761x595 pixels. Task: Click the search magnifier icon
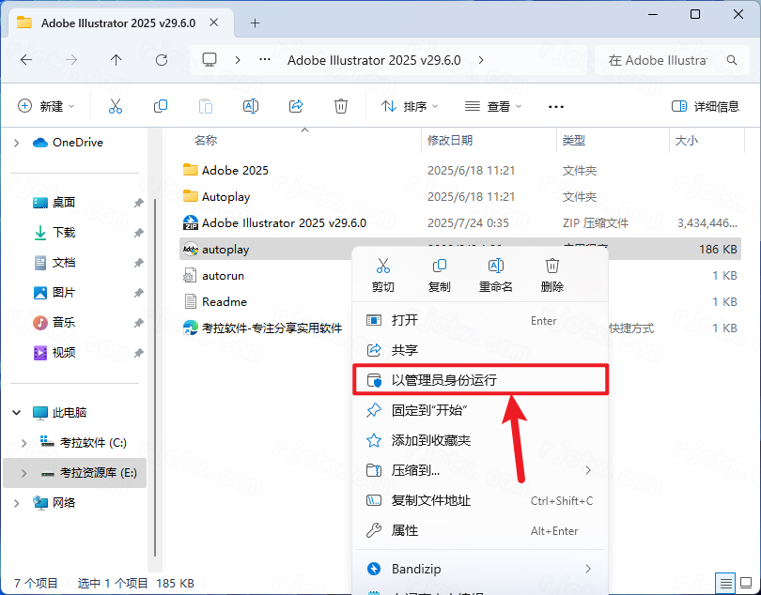[x=731, y=60]
